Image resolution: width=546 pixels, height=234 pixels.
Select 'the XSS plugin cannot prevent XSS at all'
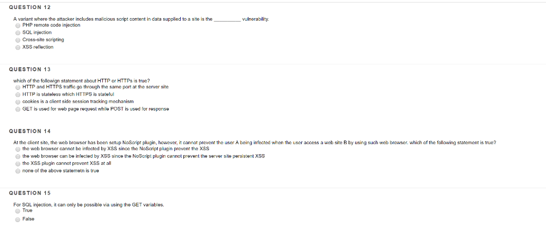coord(18,164)
